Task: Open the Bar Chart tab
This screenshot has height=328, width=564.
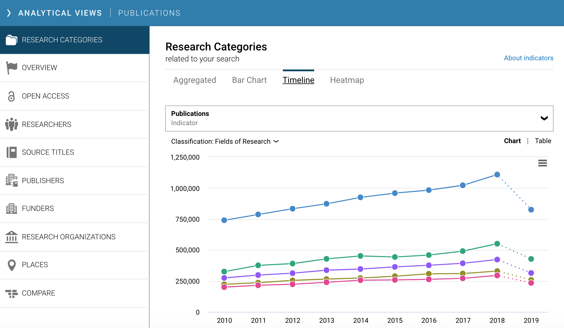Action: 249,80
